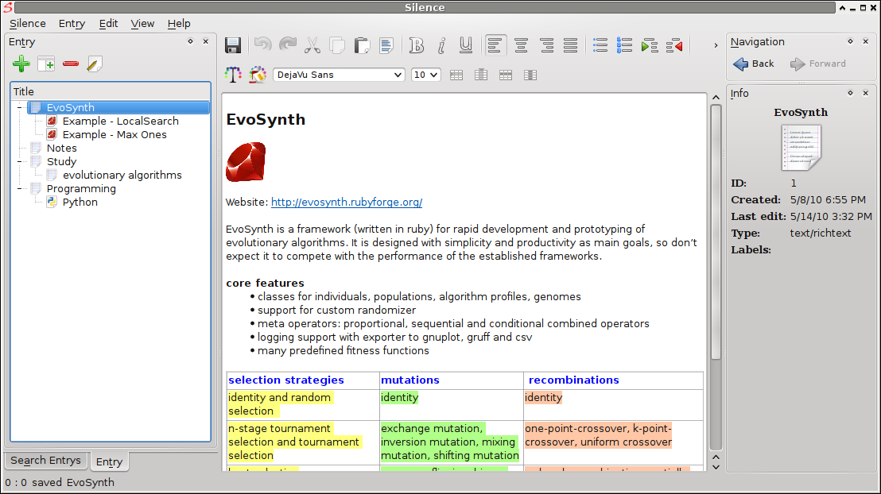Click the text background color icon

click(258, 75)
